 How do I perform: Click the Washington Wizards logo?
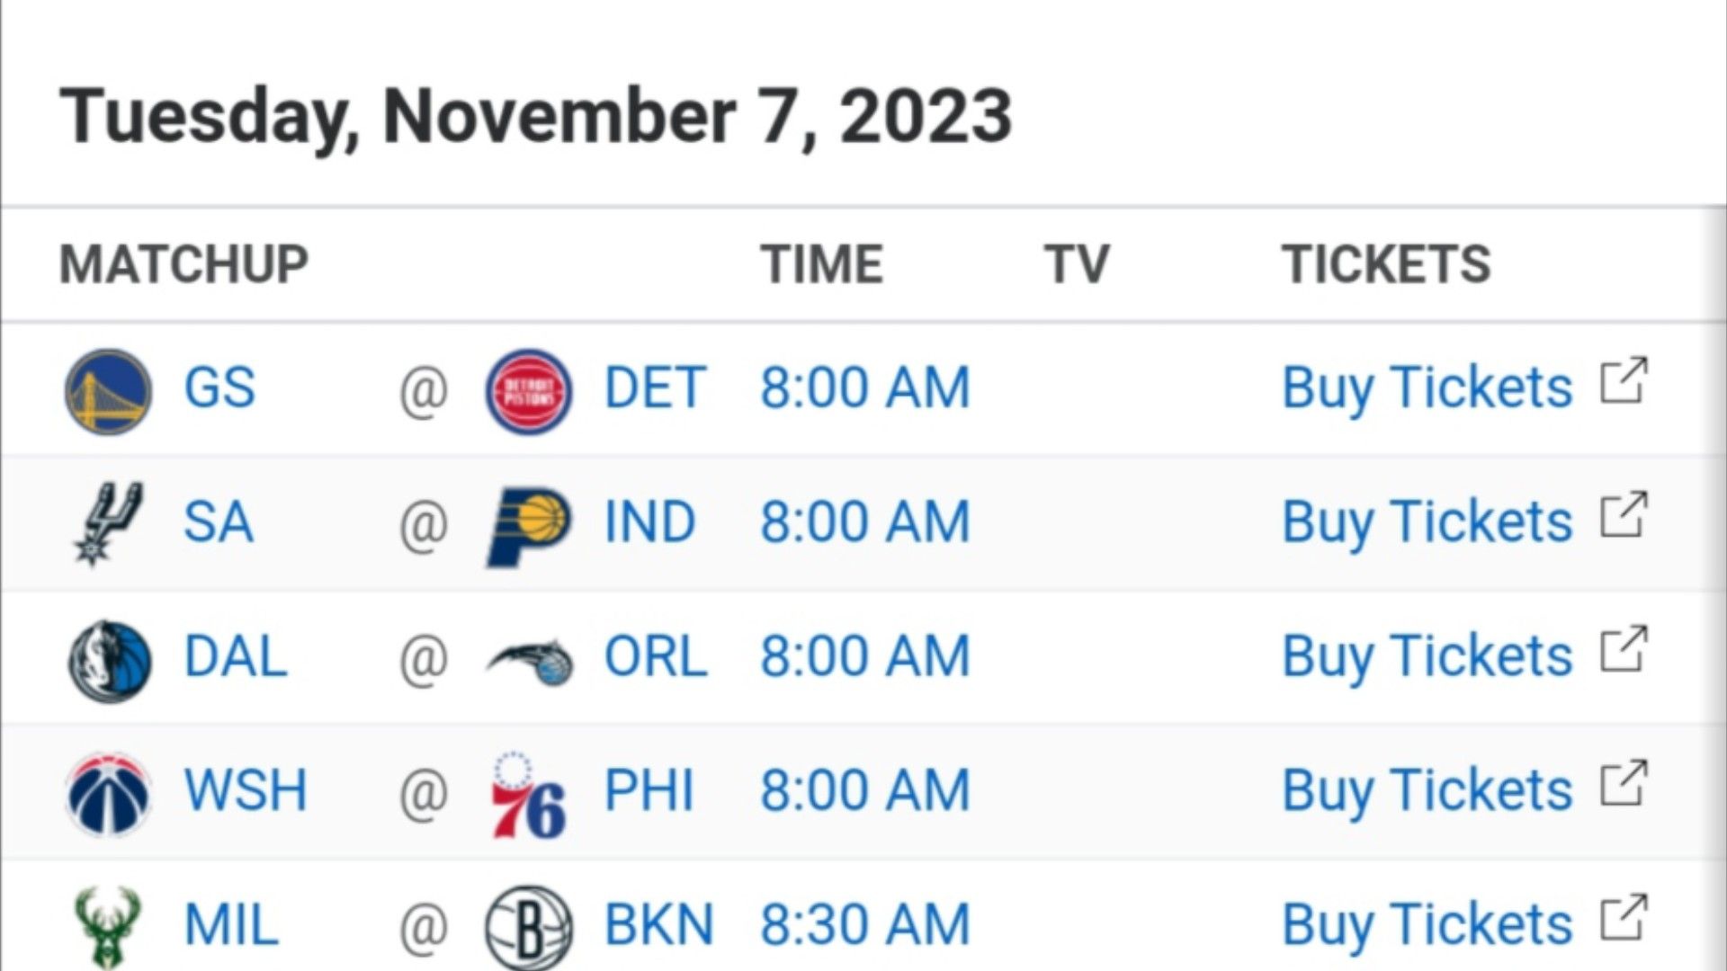[x=109, y=795]
